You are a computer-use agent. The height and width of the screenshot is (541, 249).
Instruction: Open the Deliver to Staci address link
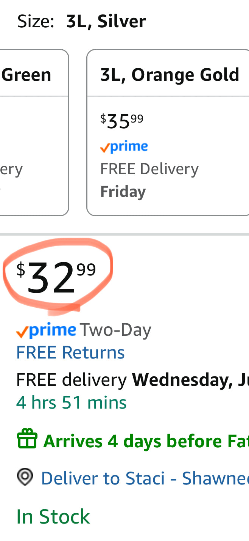(x=144, y=478)
